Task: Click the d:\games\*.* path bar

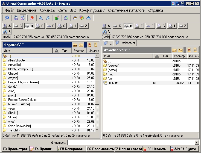Action: point(37,45)
